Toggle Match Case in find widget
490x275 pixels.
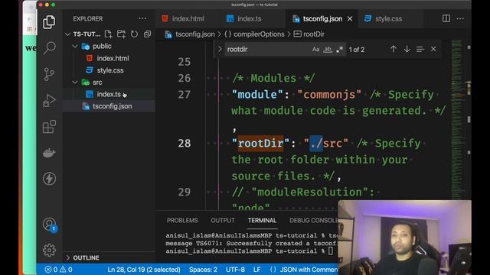coord(315,49)
